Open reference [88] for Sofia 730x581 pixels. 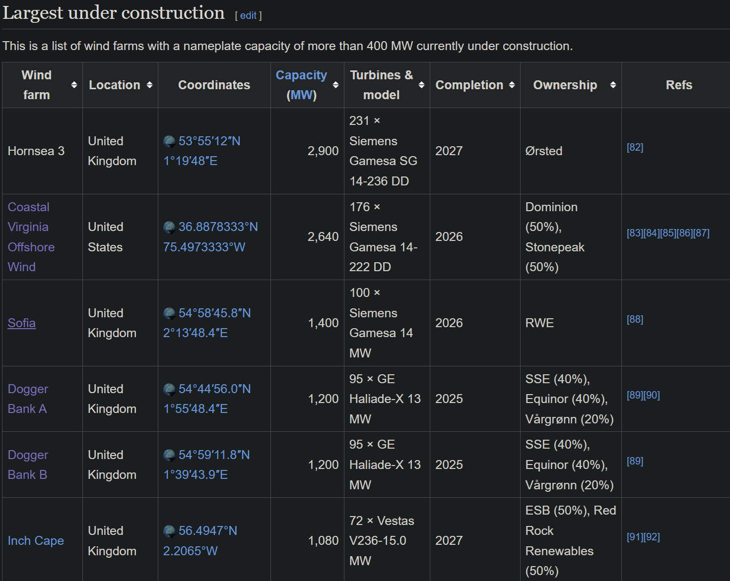click(635, 319)
